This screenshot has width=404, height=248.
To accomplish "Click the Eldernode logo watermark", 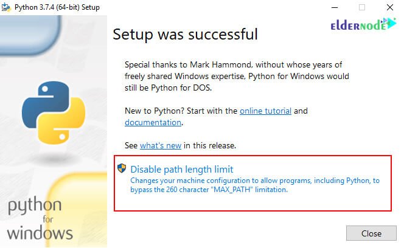I will [363, 24].
